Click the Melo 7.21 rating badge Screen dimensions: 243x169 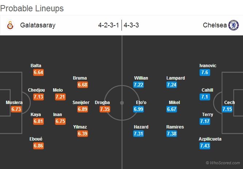point(61,97)
